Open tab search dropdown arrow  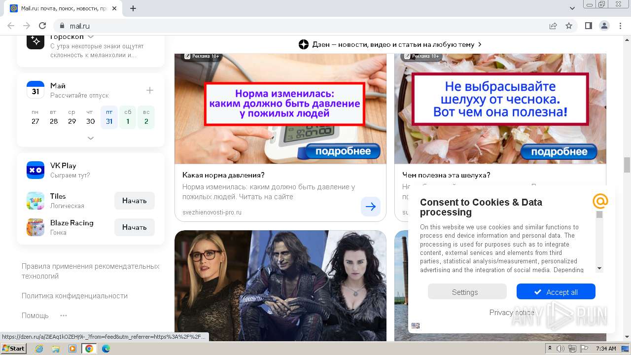572,8
